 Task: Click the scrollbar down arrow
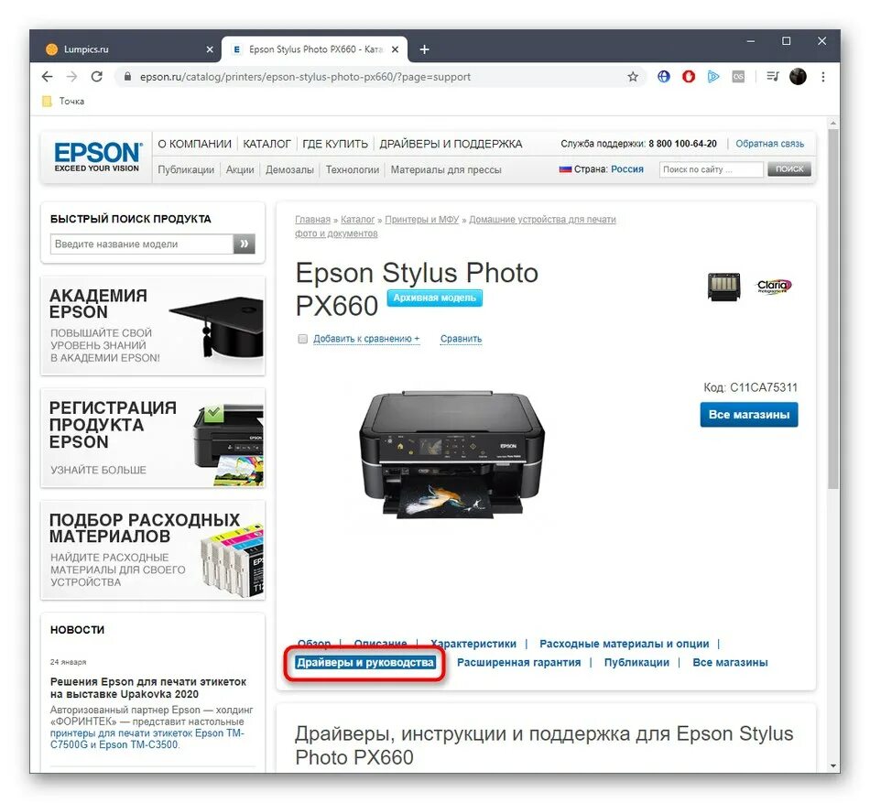[832, 765]
